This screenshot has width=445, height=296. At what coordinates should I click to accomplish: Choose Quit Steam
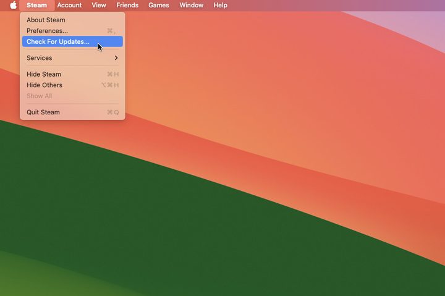click(x=72, y=112)
